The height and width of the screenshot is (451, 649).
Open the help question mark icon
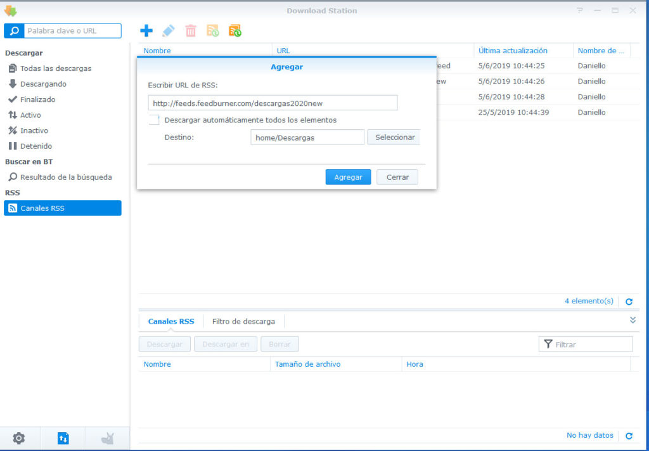580,10
